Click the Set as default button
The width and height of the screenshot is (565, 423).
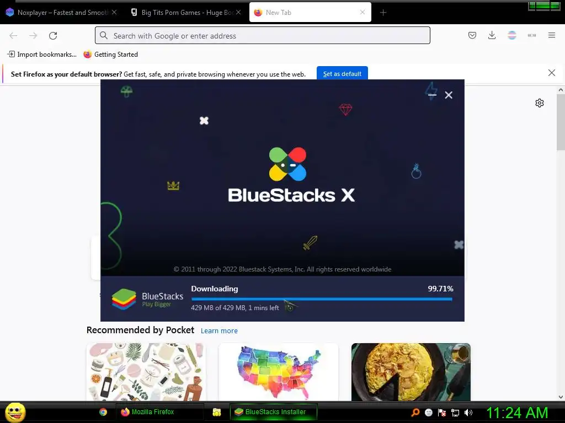click(342, 74)
